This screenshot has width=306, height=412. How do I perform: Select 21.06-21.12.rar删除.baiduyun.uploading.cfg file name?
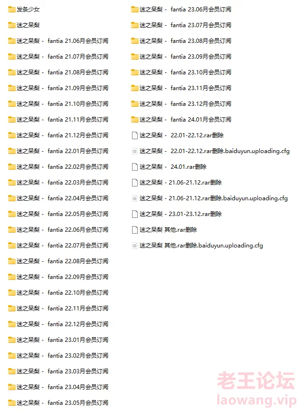[214, 198]
